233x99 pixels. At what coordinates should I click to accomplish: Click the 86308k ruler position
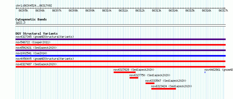tap(73, 10)
